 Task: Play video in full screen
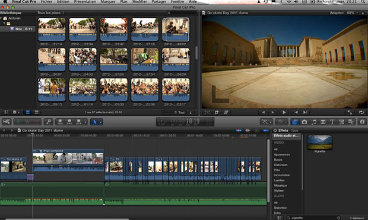pyautogui.click(x=350, y=112)
